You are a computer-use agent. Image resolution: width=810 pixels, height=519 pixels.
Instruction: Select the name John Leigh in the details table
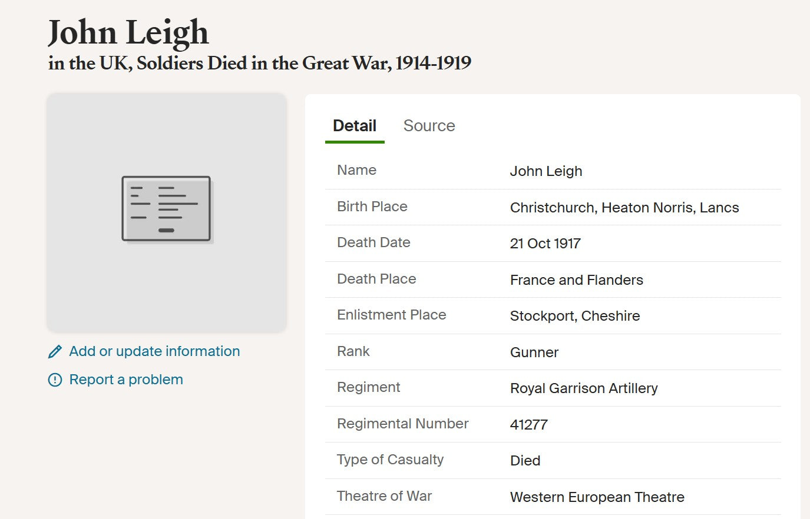546,171
